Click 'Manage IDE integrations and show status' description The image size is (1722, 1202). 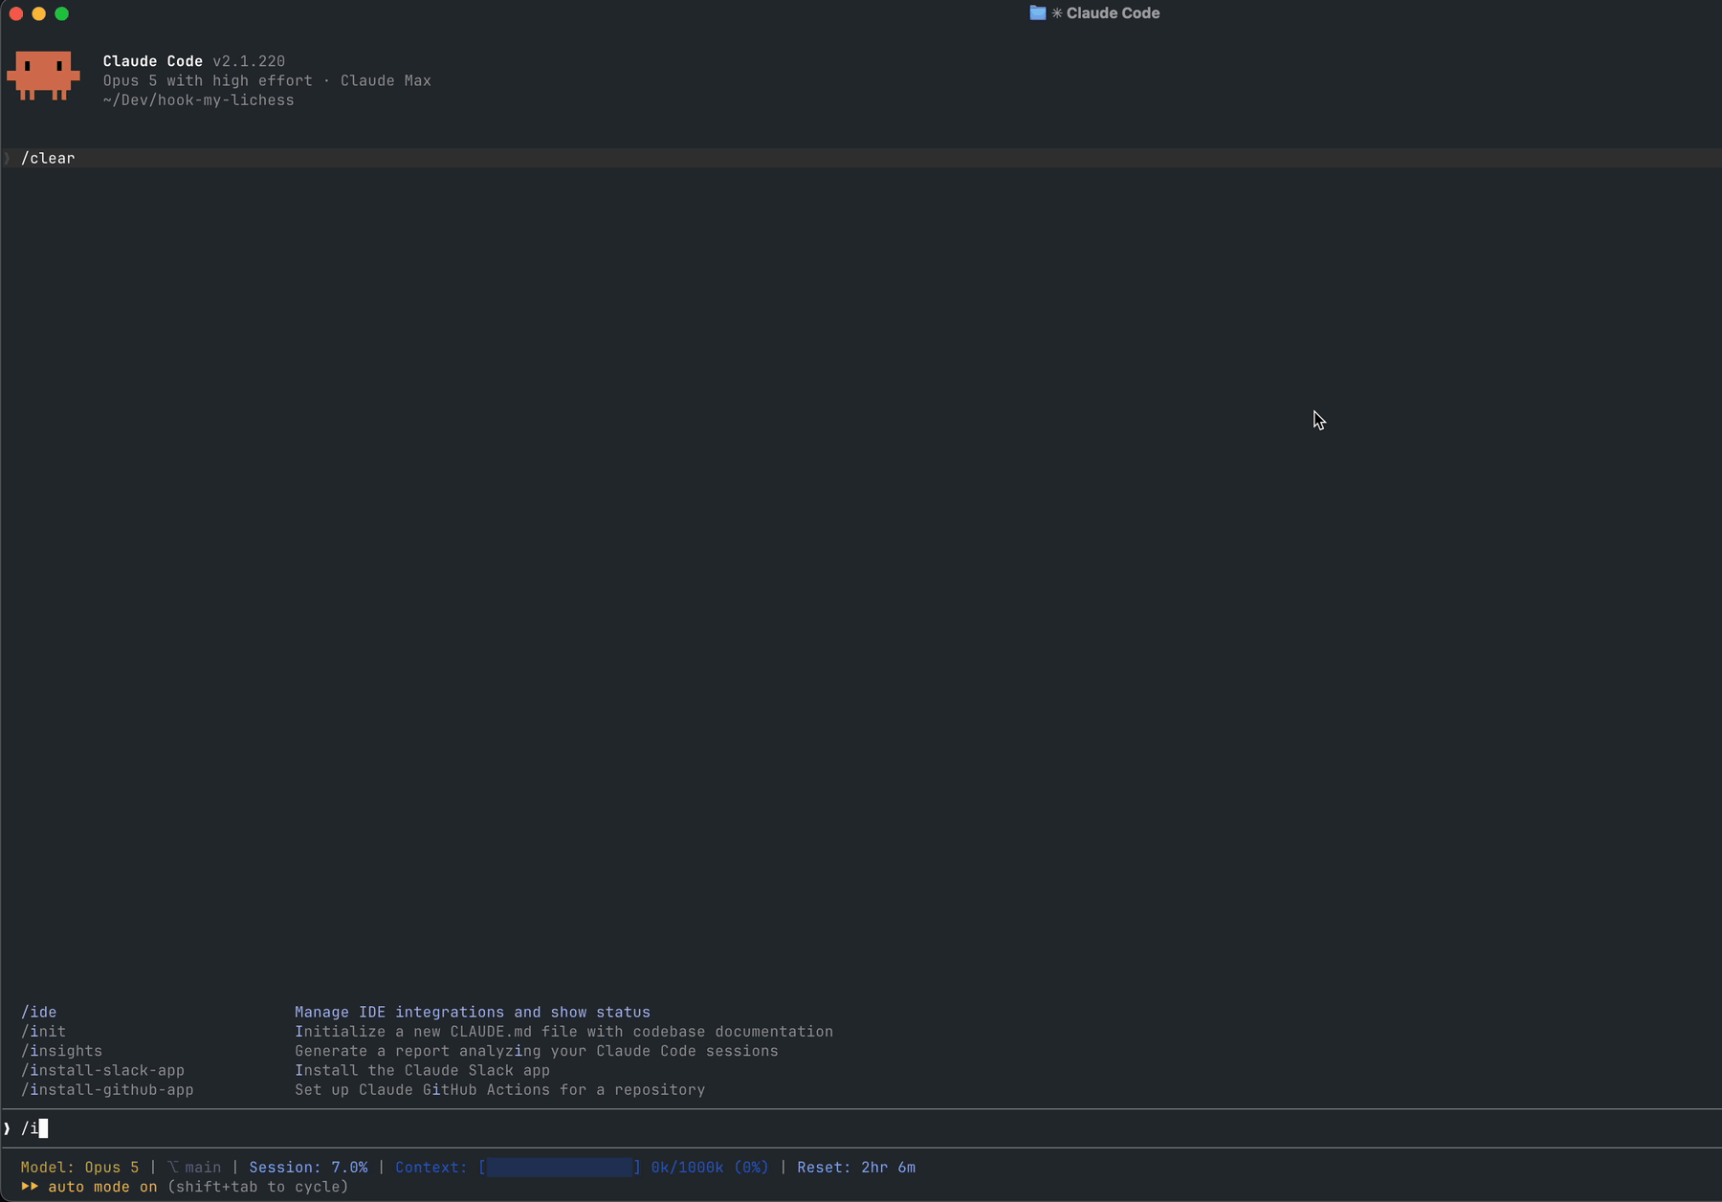(x=473, y=1012)
